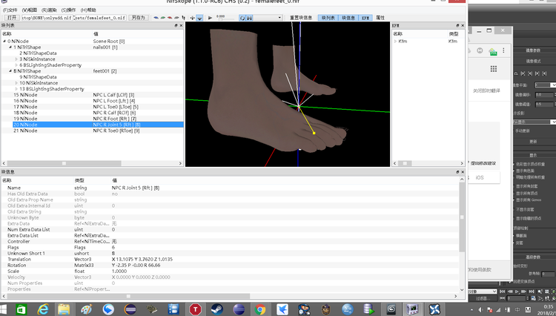Click the block info vertical scrollbar
556x316 pixels.
[462, 234]
